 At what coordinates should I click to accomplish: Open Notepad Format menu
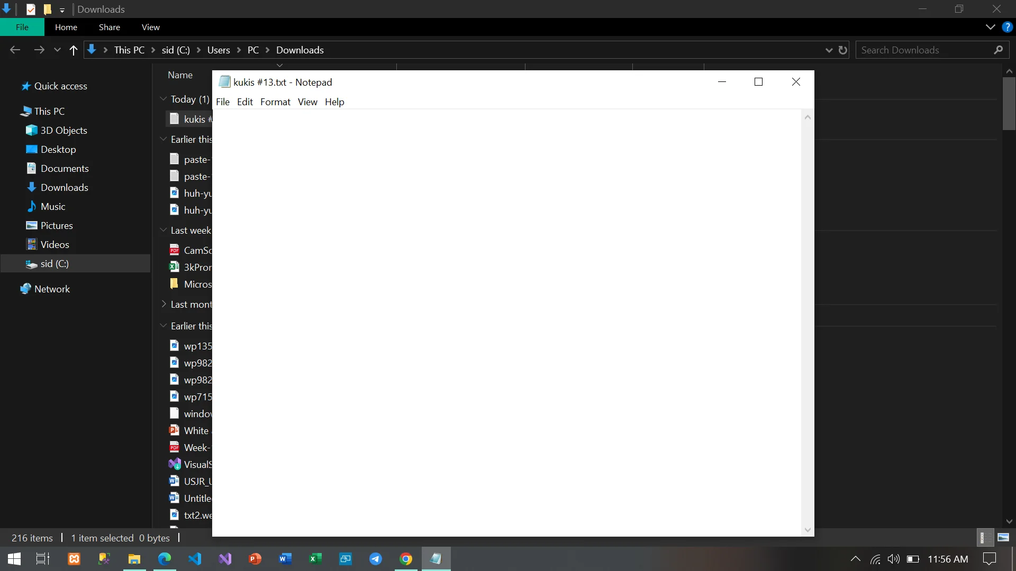275,102
